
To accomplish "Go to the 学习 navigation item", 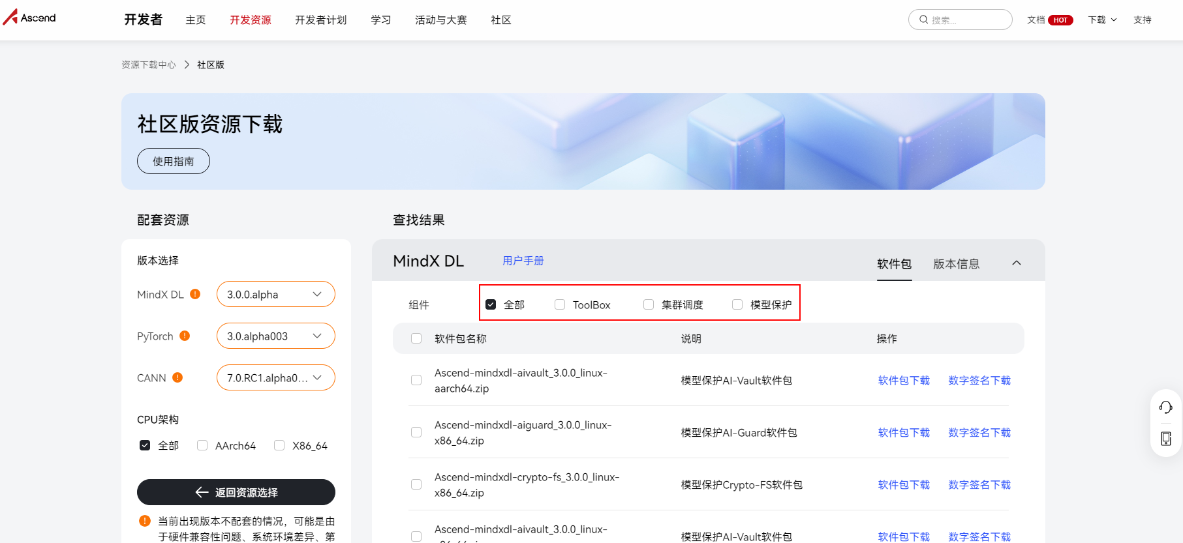I will click(x=381, y=20).
